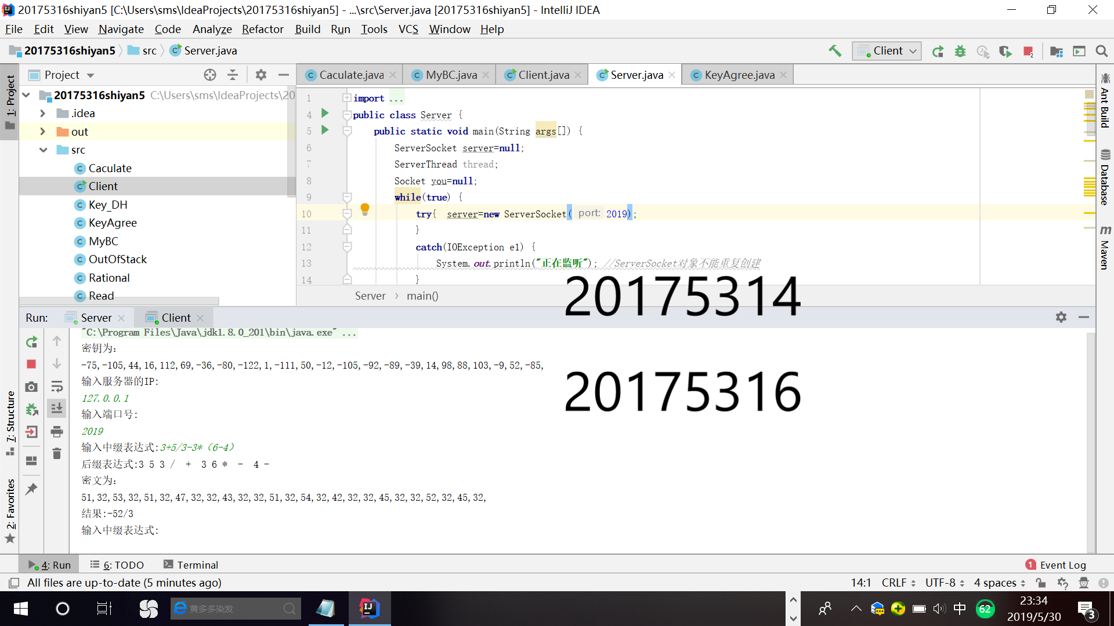1114x626 pixels.
Task: Stop the process with red square
Action: [31, 364]
